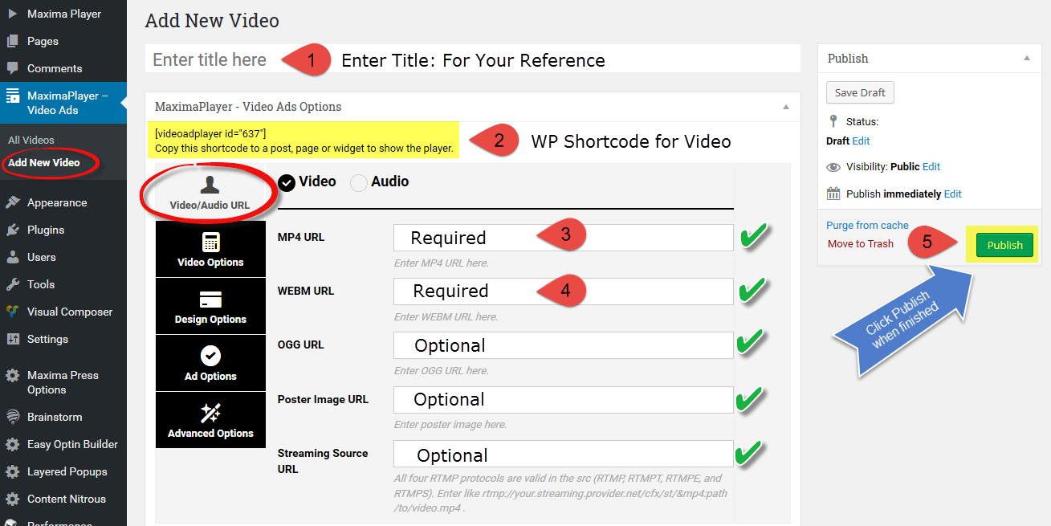Click the Video/Audio URL person icon
The height and width of the screenshot is (526, 1051).
[x=210, y=185]
